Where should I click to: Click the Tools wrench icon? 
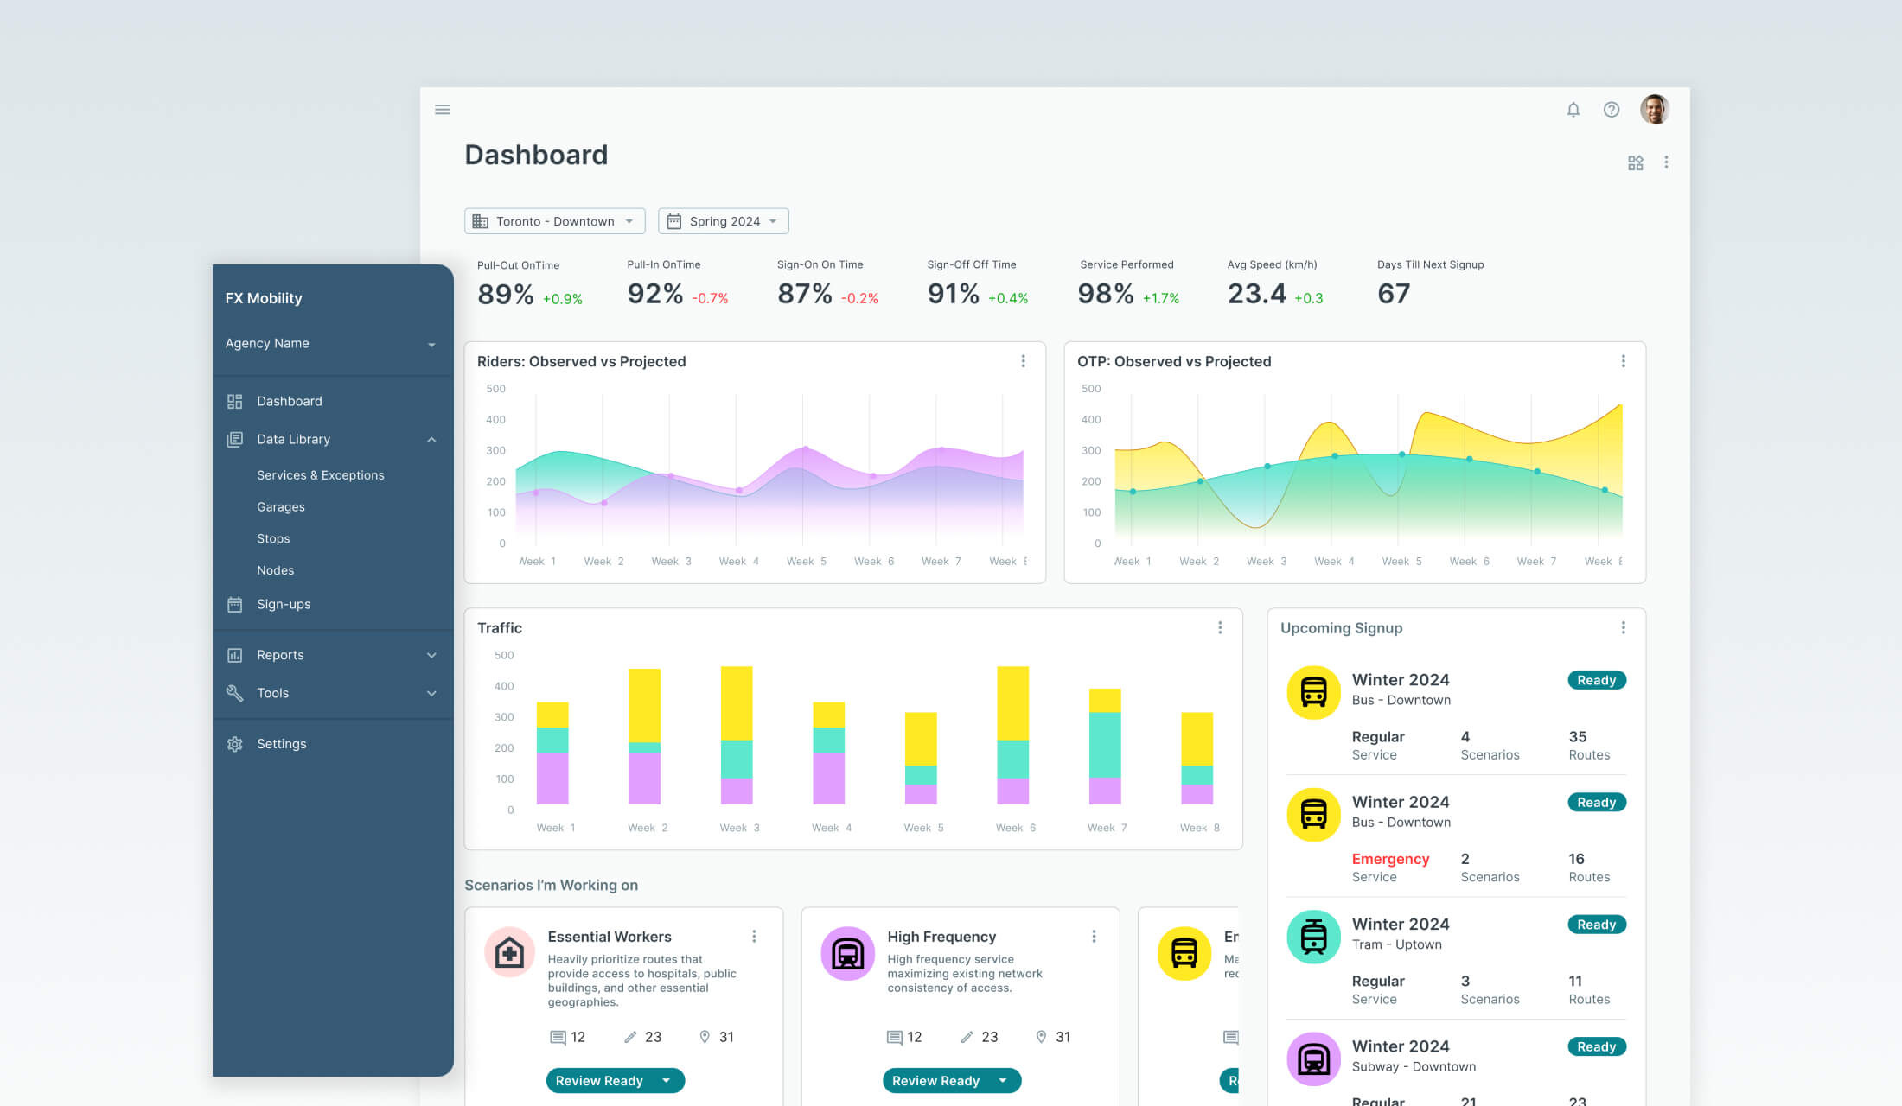click(x=234, y=693)
